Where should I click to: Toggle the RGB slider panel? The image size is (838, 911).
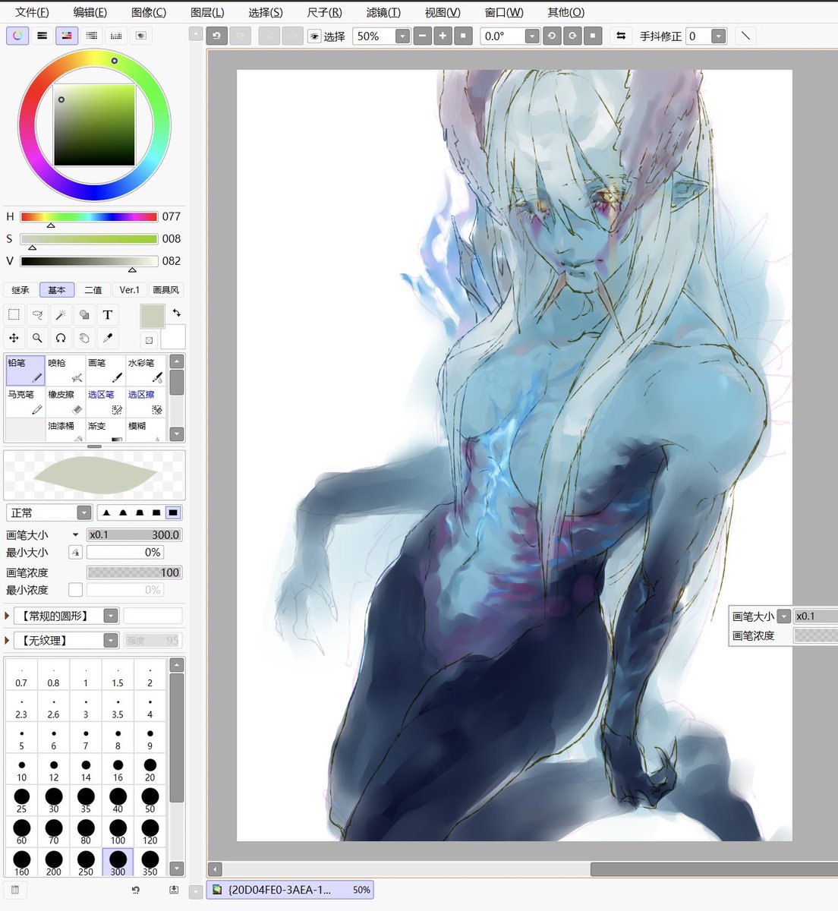pos(42,35)
